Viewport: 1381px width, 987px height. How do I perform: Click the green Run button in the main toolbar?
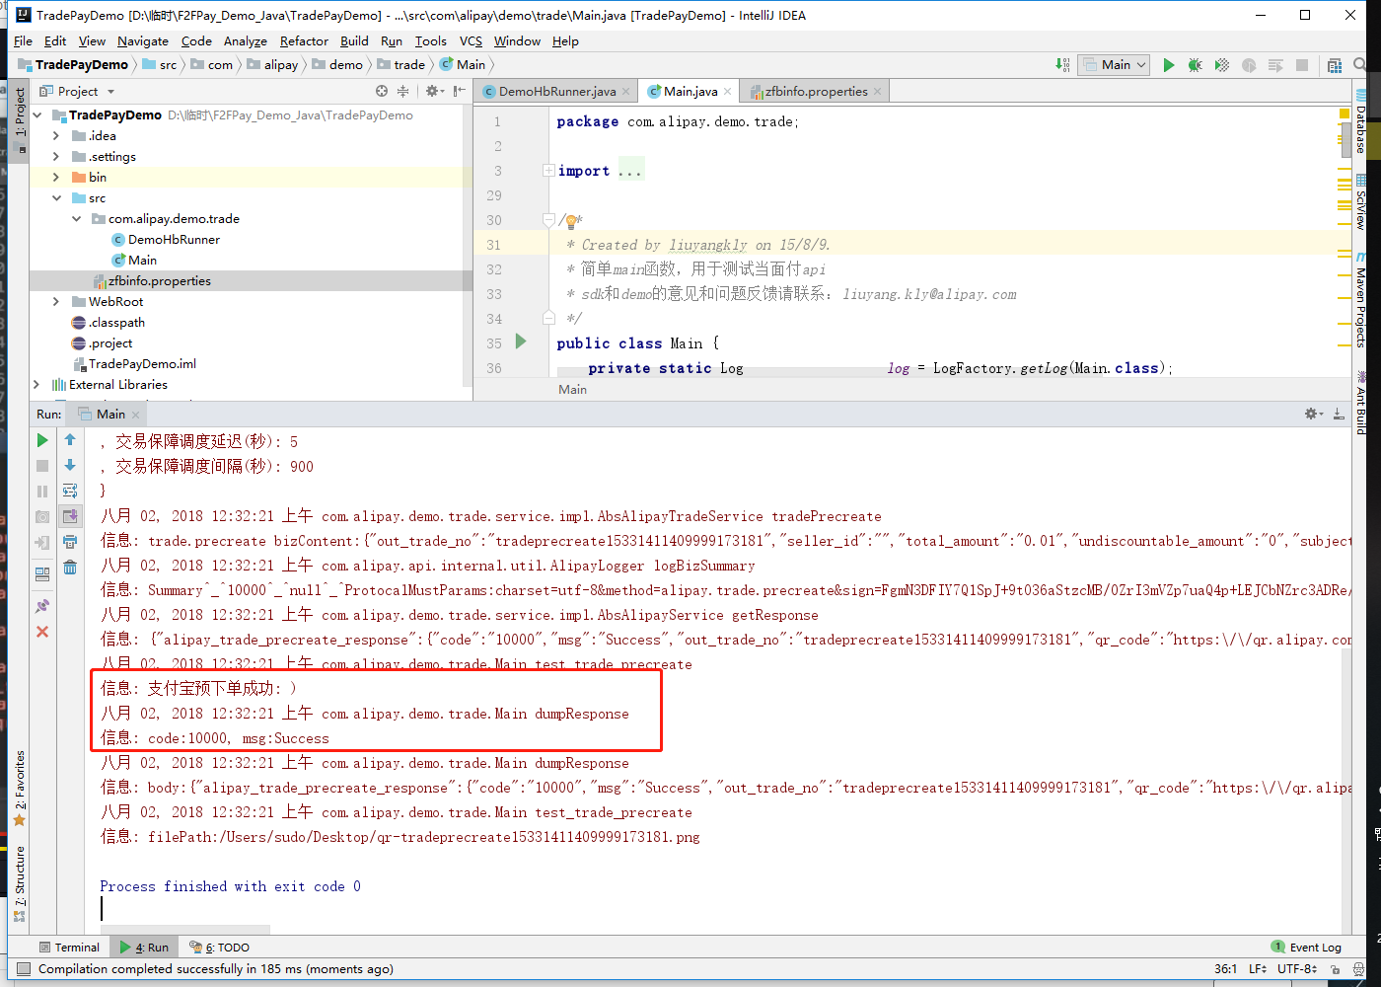point(1168,65)
